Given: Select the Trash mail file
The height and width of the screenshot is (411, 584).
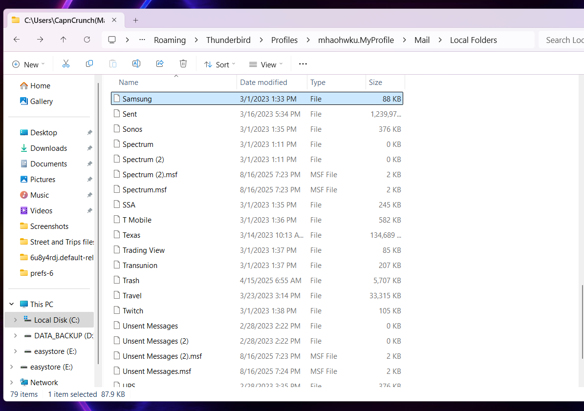Looking at the screenshot, I should (131, 281).
